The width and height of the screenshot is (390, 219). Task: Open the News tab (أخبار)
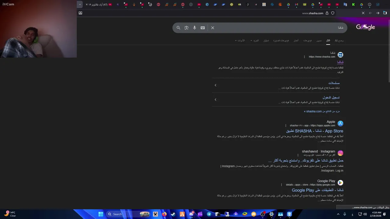pyautogui.click(x=296, y=40)
